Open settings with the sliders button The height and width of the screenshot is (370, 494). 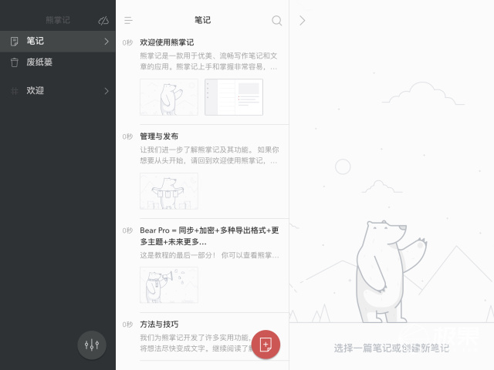pos(92,345)
